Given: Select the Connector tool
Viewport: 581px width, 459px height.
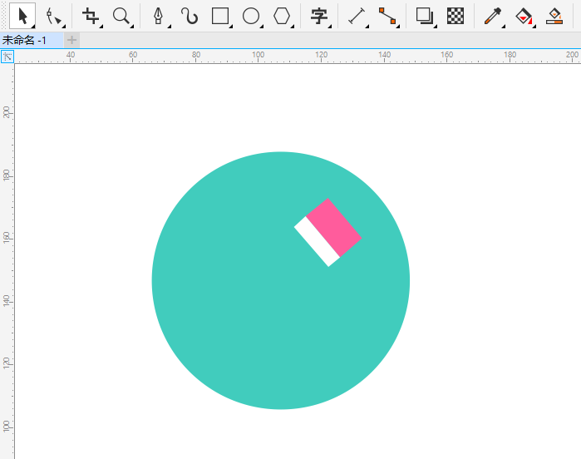Looking at the screenshot, I should 387,17.
